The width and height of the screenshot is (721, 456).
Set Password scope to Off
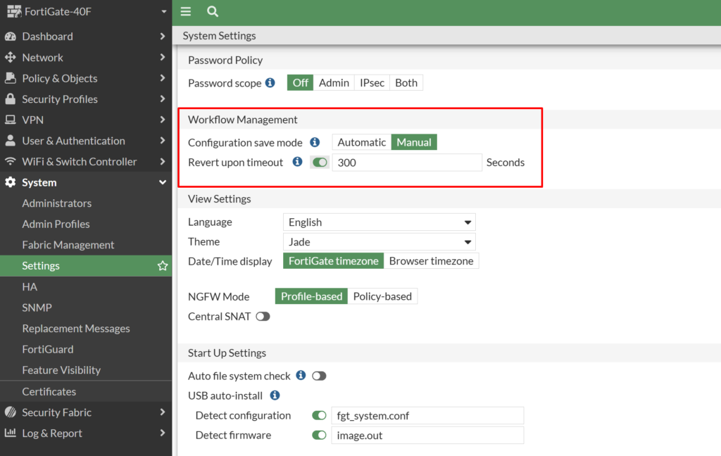300,83
